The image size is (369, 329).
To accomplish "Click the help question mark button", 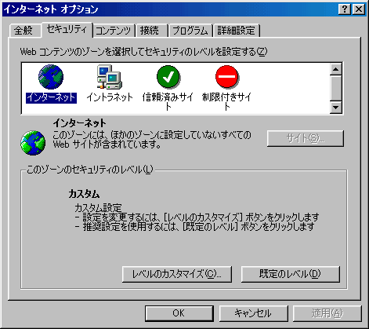I will (x=345, y=9).
